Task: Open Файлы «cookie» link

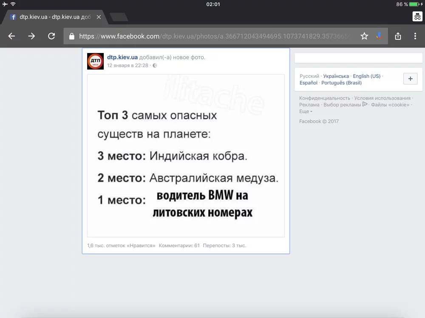Action: 390,105
